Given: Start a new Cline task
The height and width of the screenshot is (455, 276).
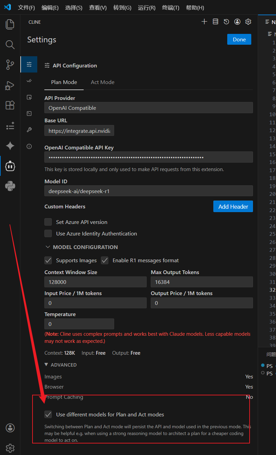Looking at the screenshot, I should [x=204, y=21].
